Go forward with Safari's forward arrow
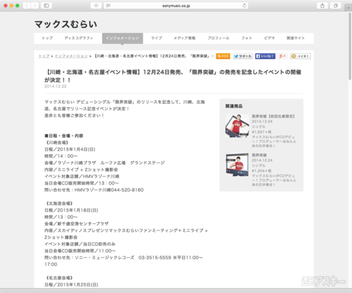 tap(35, 6)
